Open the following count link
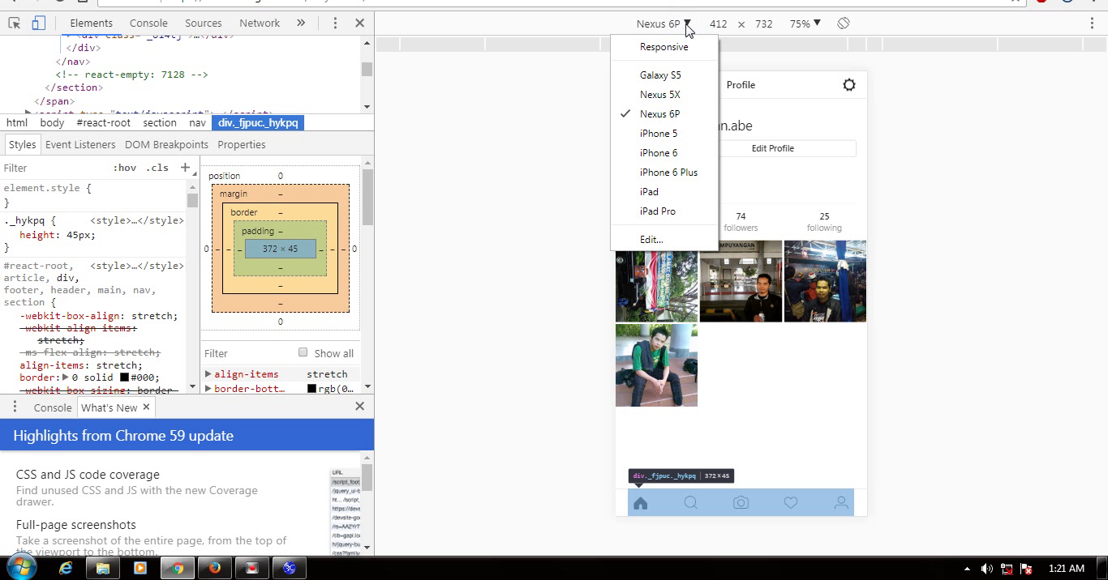Image resolution: width=1108 pixels, height=580 pixels. (824, 222)
